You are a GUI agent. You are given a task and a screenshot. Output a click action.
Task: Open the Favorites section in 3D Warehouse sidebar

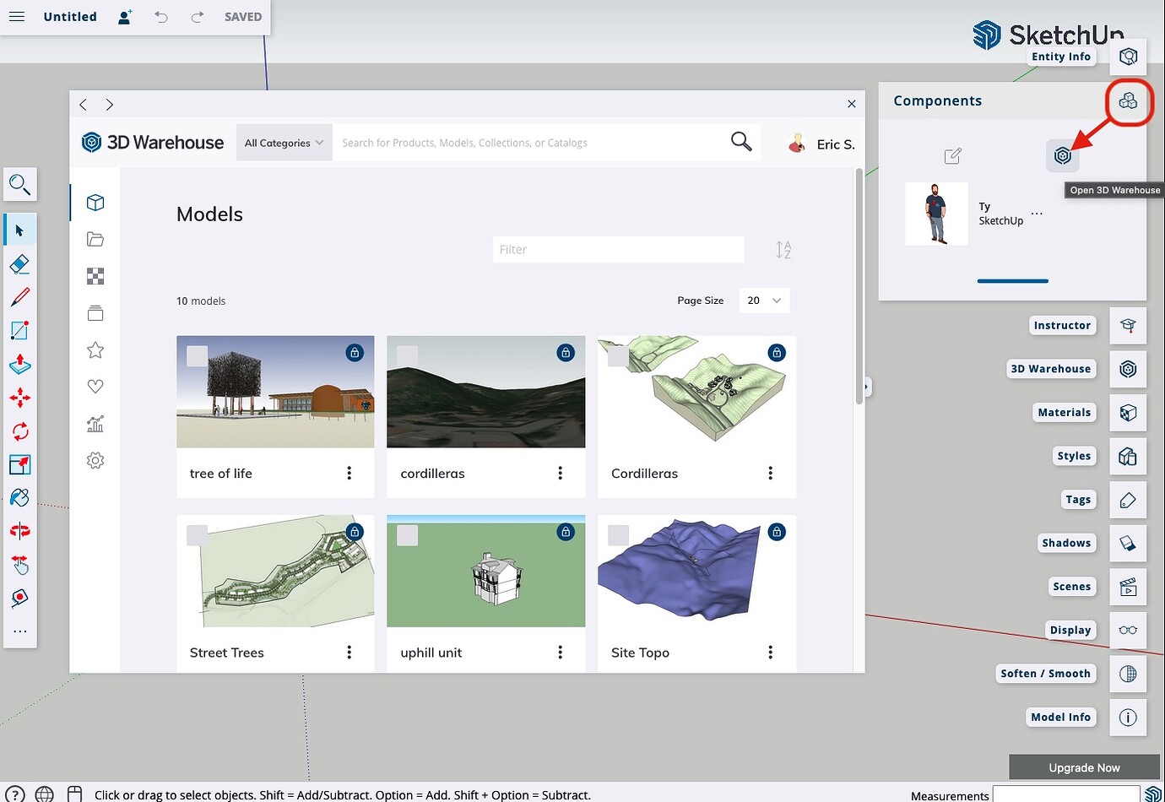[x=95, y=350]
